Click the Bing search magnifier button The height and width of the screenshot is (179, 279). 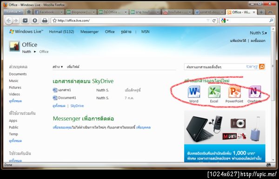coord(262,67)
